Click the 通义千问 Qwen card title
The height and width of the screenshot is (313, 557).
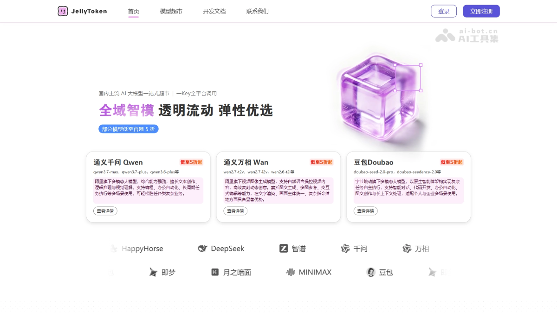(x=118, y=162)
